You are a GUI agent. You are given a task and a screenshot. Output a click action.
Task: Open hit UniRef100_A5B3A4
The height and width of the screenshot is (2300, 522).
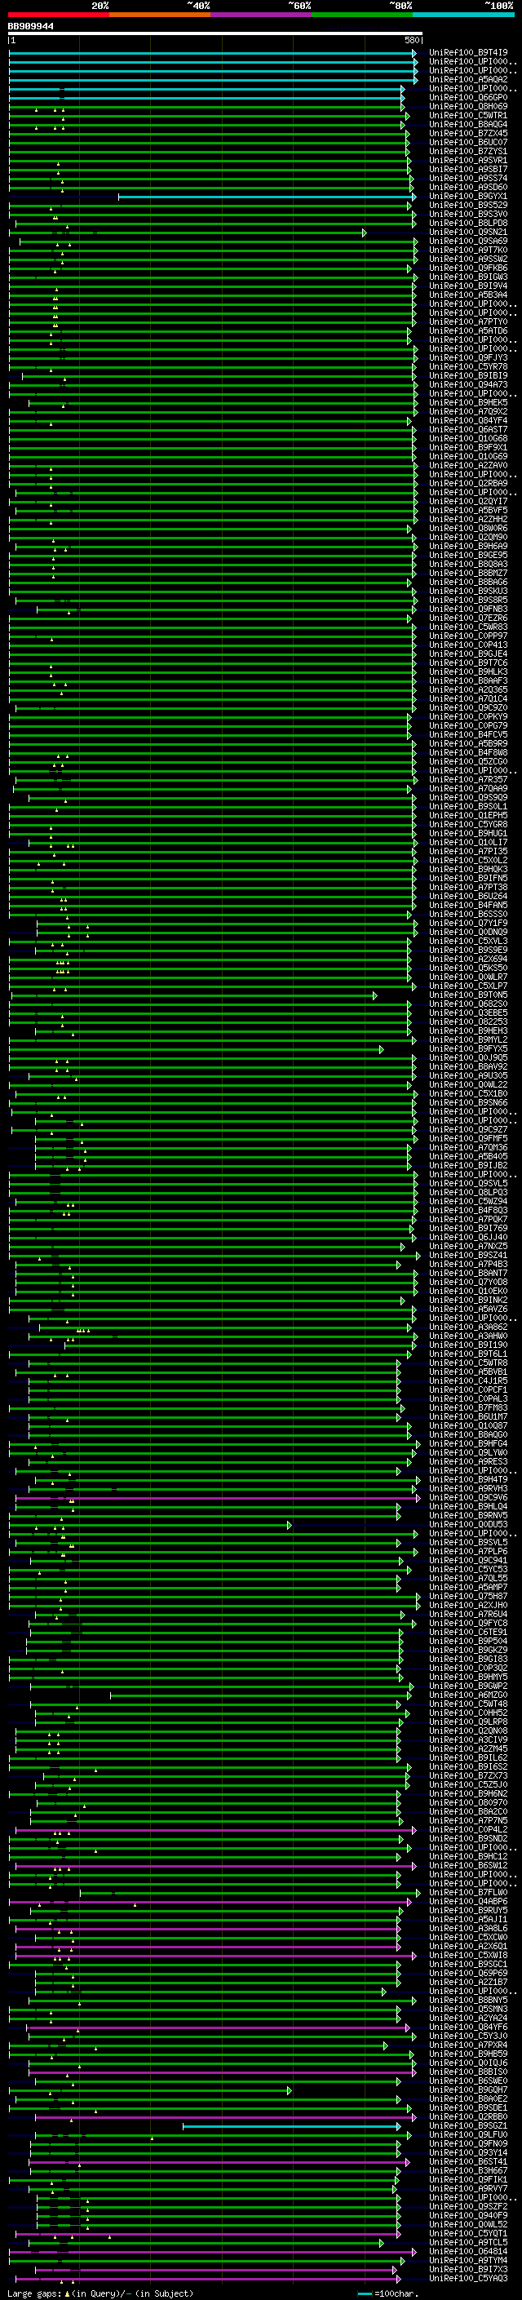pos(468,295)
